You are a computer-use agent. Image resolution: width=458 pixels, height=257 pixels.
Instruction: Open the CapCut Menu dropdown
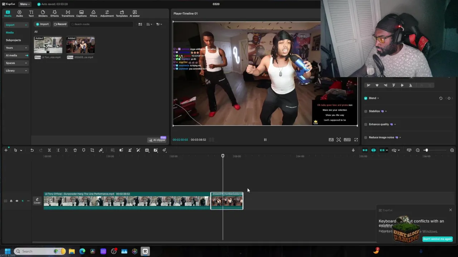coord(25,4)
